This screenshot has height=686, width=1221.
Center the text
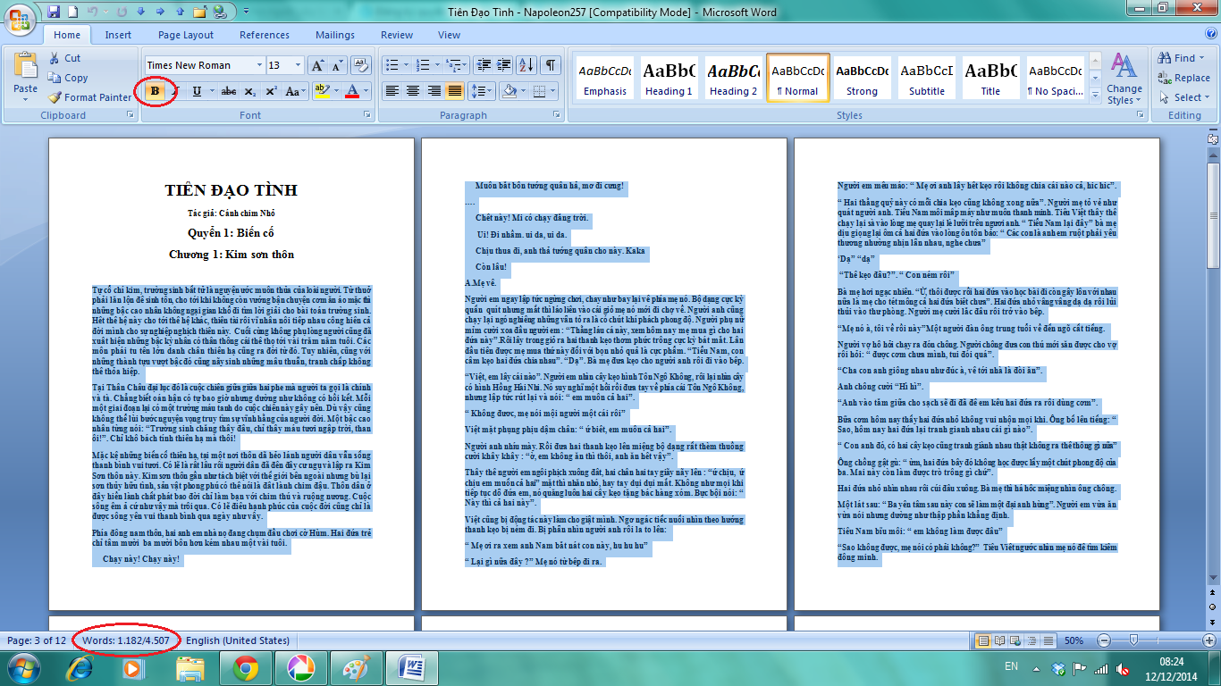pyautogui.click(x=413, y=91)
